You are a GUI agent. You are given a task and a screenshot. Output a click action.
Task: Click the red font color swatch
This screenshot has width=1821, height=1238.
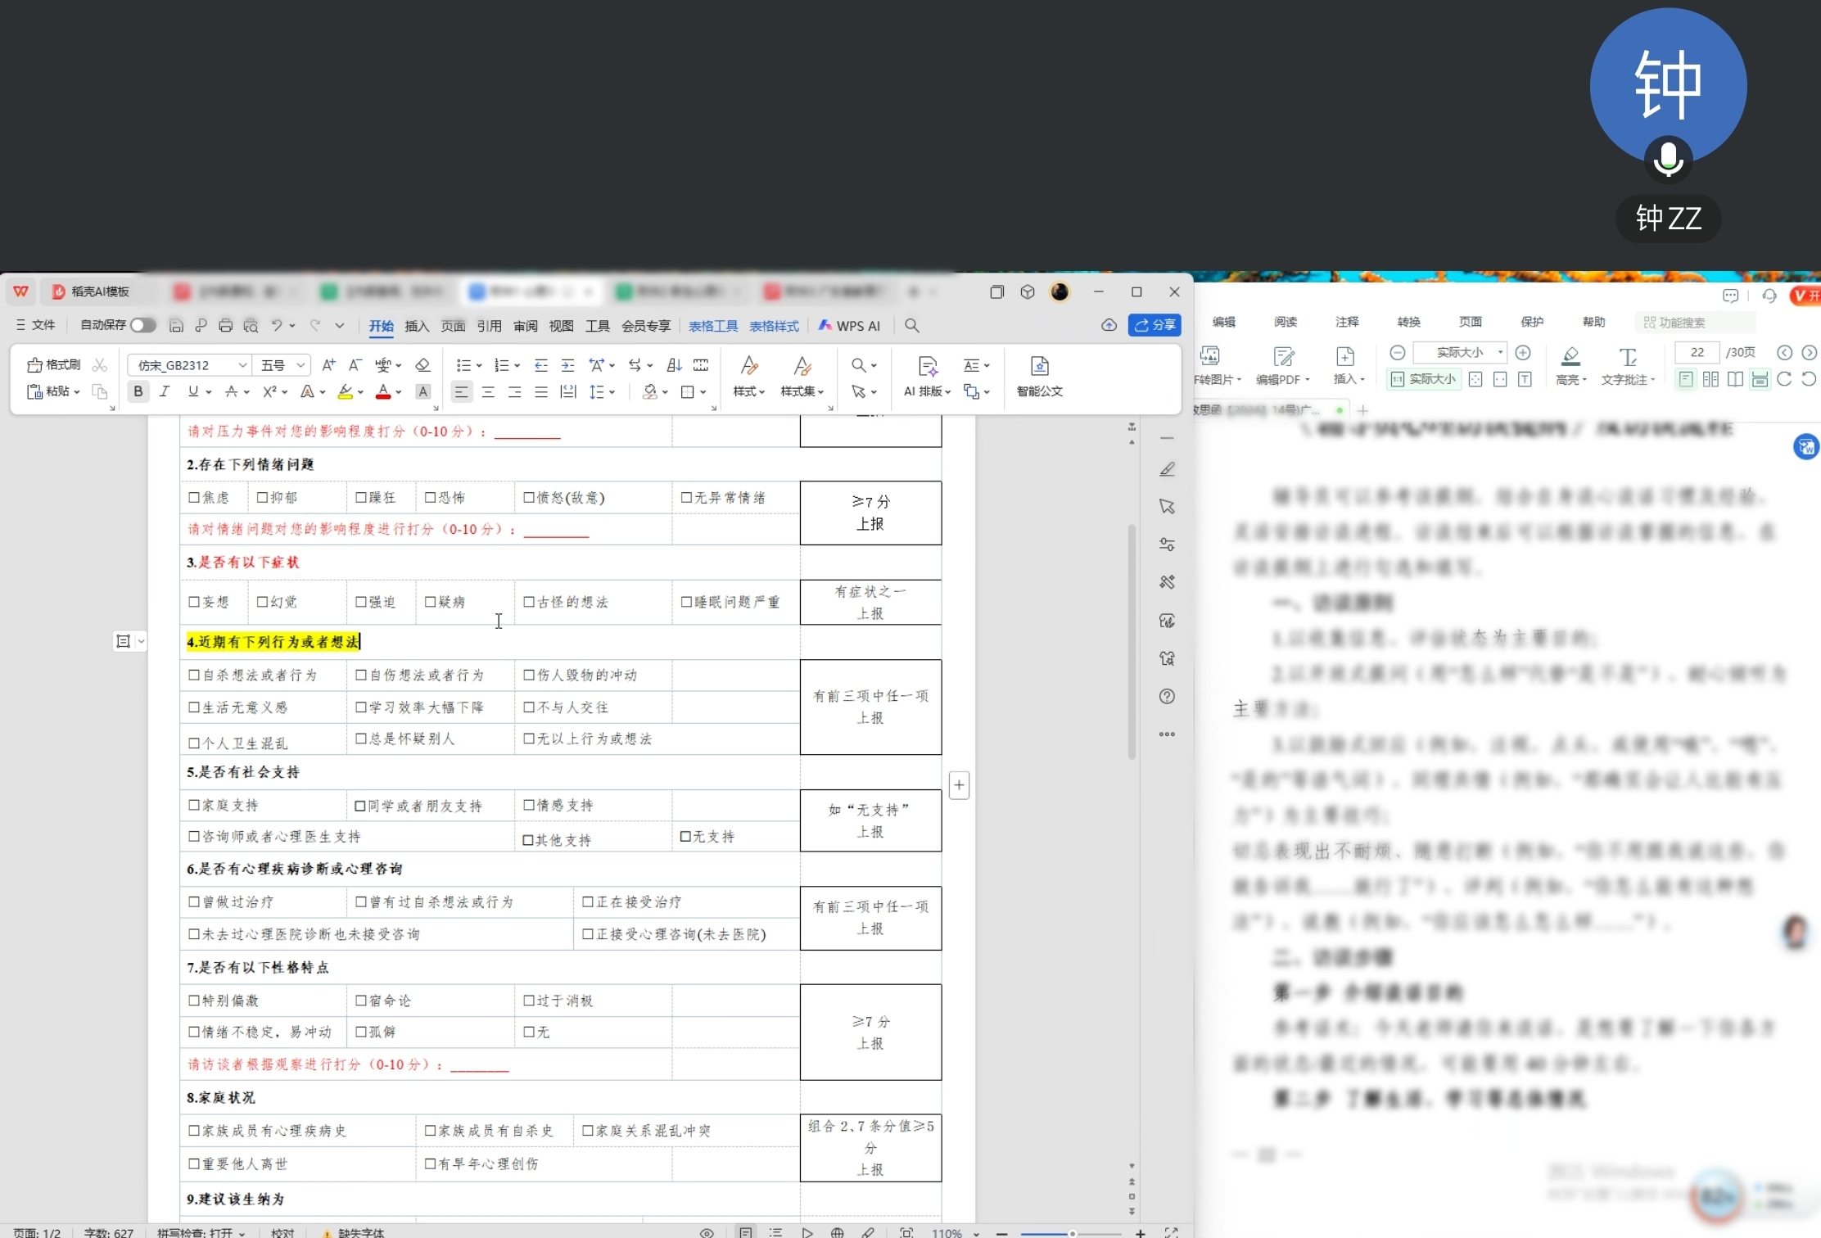tap(383, 392)
